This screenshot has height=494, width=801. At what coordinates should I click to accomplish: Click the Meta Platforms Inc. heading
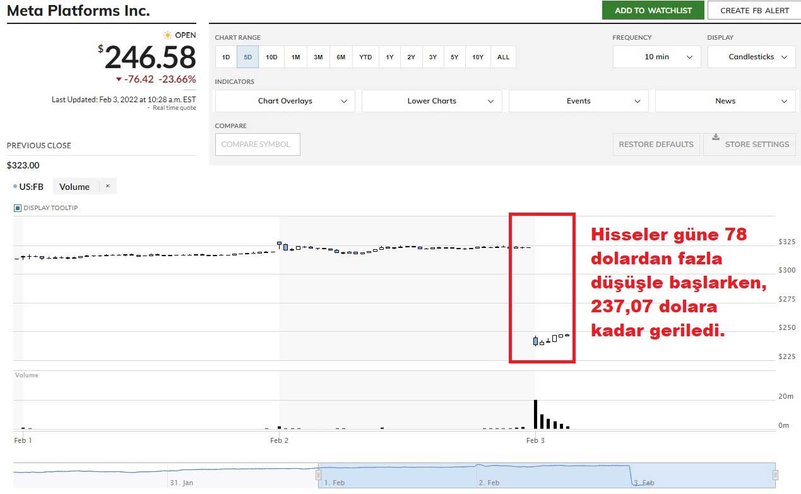click(x=78, y=11)
